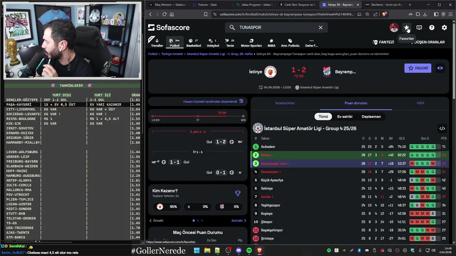The height and width of the screenshot is (256, 456).
Task: Open Sofascore settings gear icon
Action: 444,27
